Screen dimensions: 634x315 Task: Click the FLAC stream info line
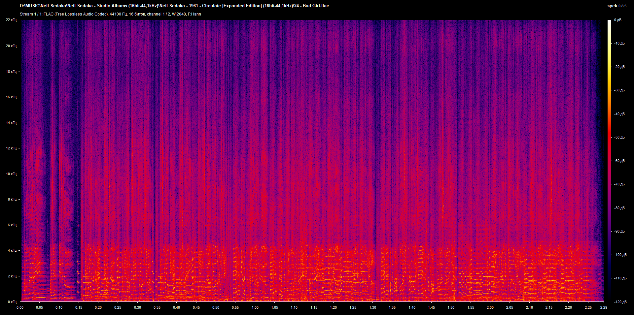(x=110, y=14)
